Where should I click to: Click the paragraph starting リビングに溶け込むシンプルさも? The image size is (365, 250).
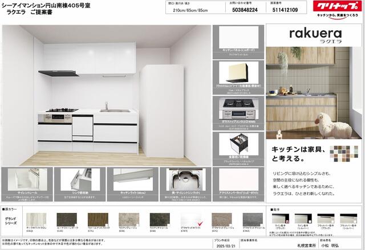(x=304, y=183)
